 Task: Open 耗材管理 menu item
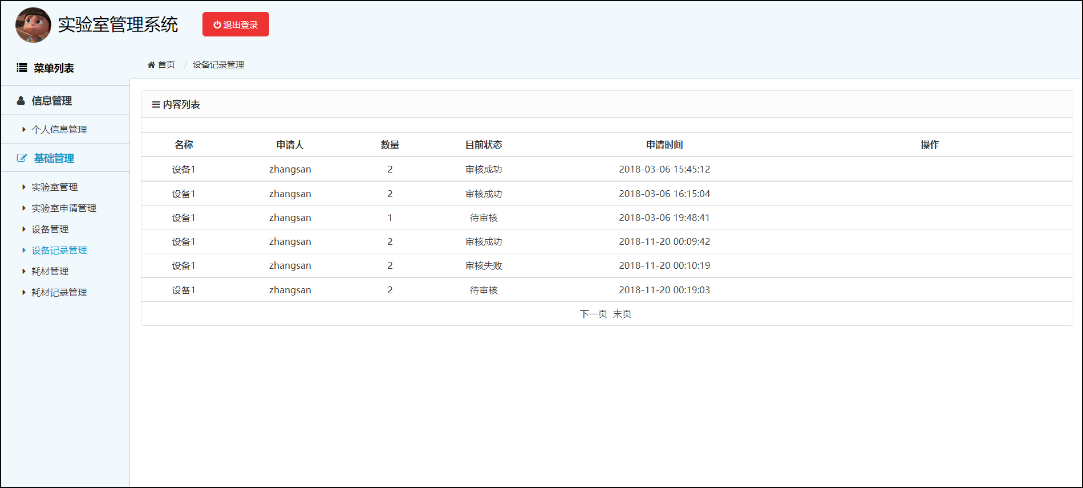click(50, 272)
